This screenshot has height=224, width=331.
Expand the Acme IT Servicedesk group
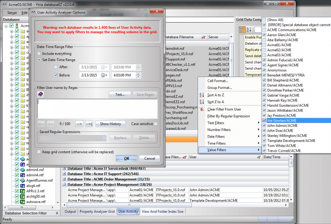pos(64,168)
